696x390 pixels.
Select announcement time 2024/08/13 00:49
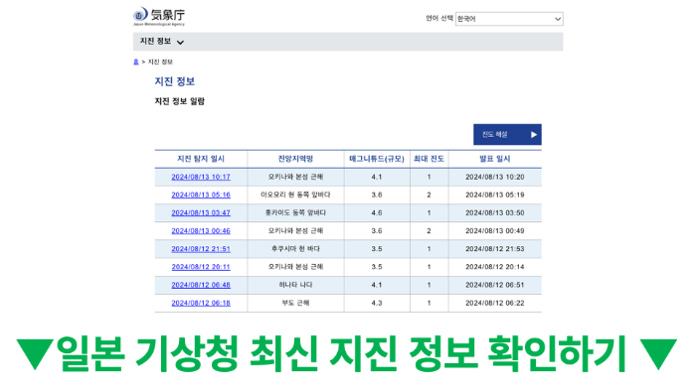click(x=495, y=231)
